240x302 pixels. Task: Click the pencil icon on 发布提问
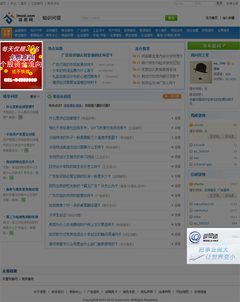pyautogui.click(x=224, y=46)
